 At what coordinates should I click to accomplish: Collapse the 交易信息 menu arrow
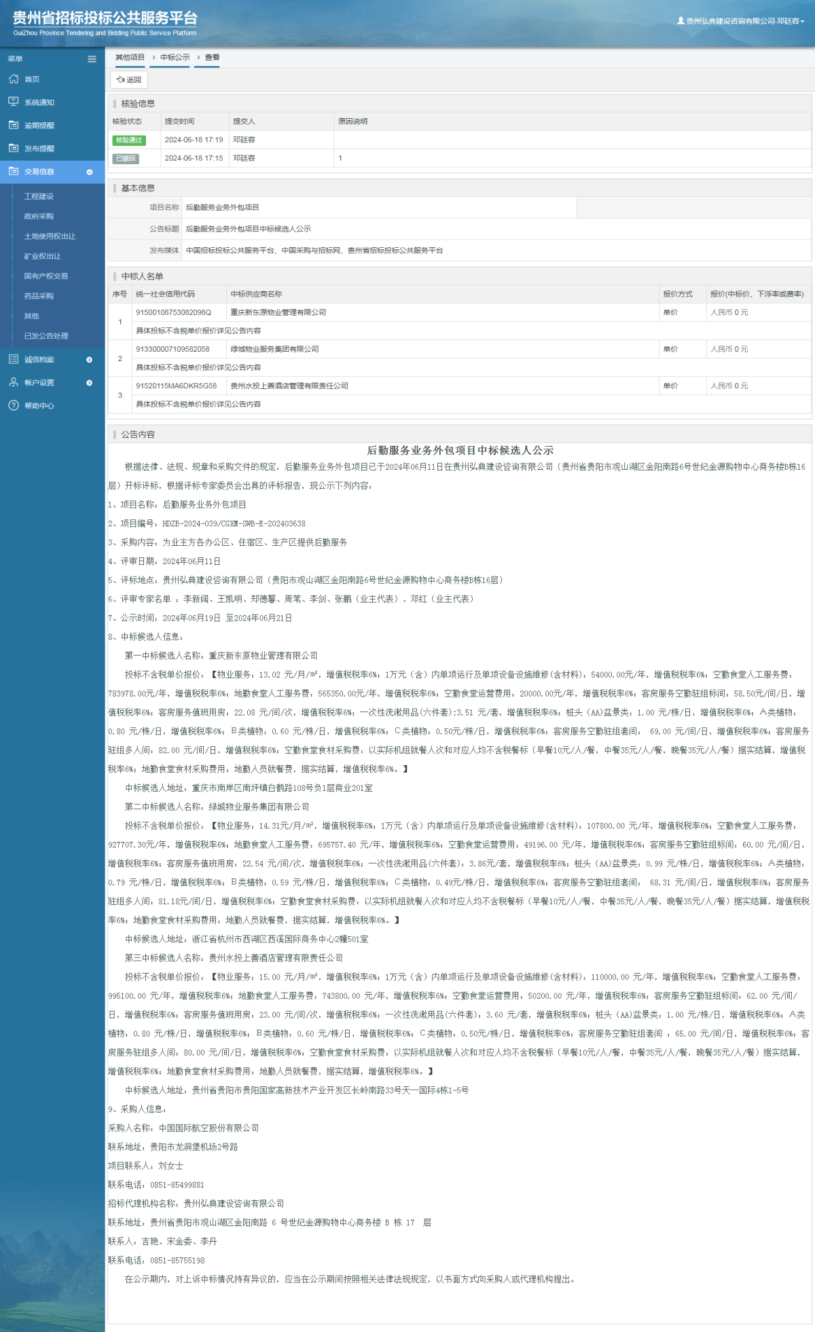[x=90, y=172]
